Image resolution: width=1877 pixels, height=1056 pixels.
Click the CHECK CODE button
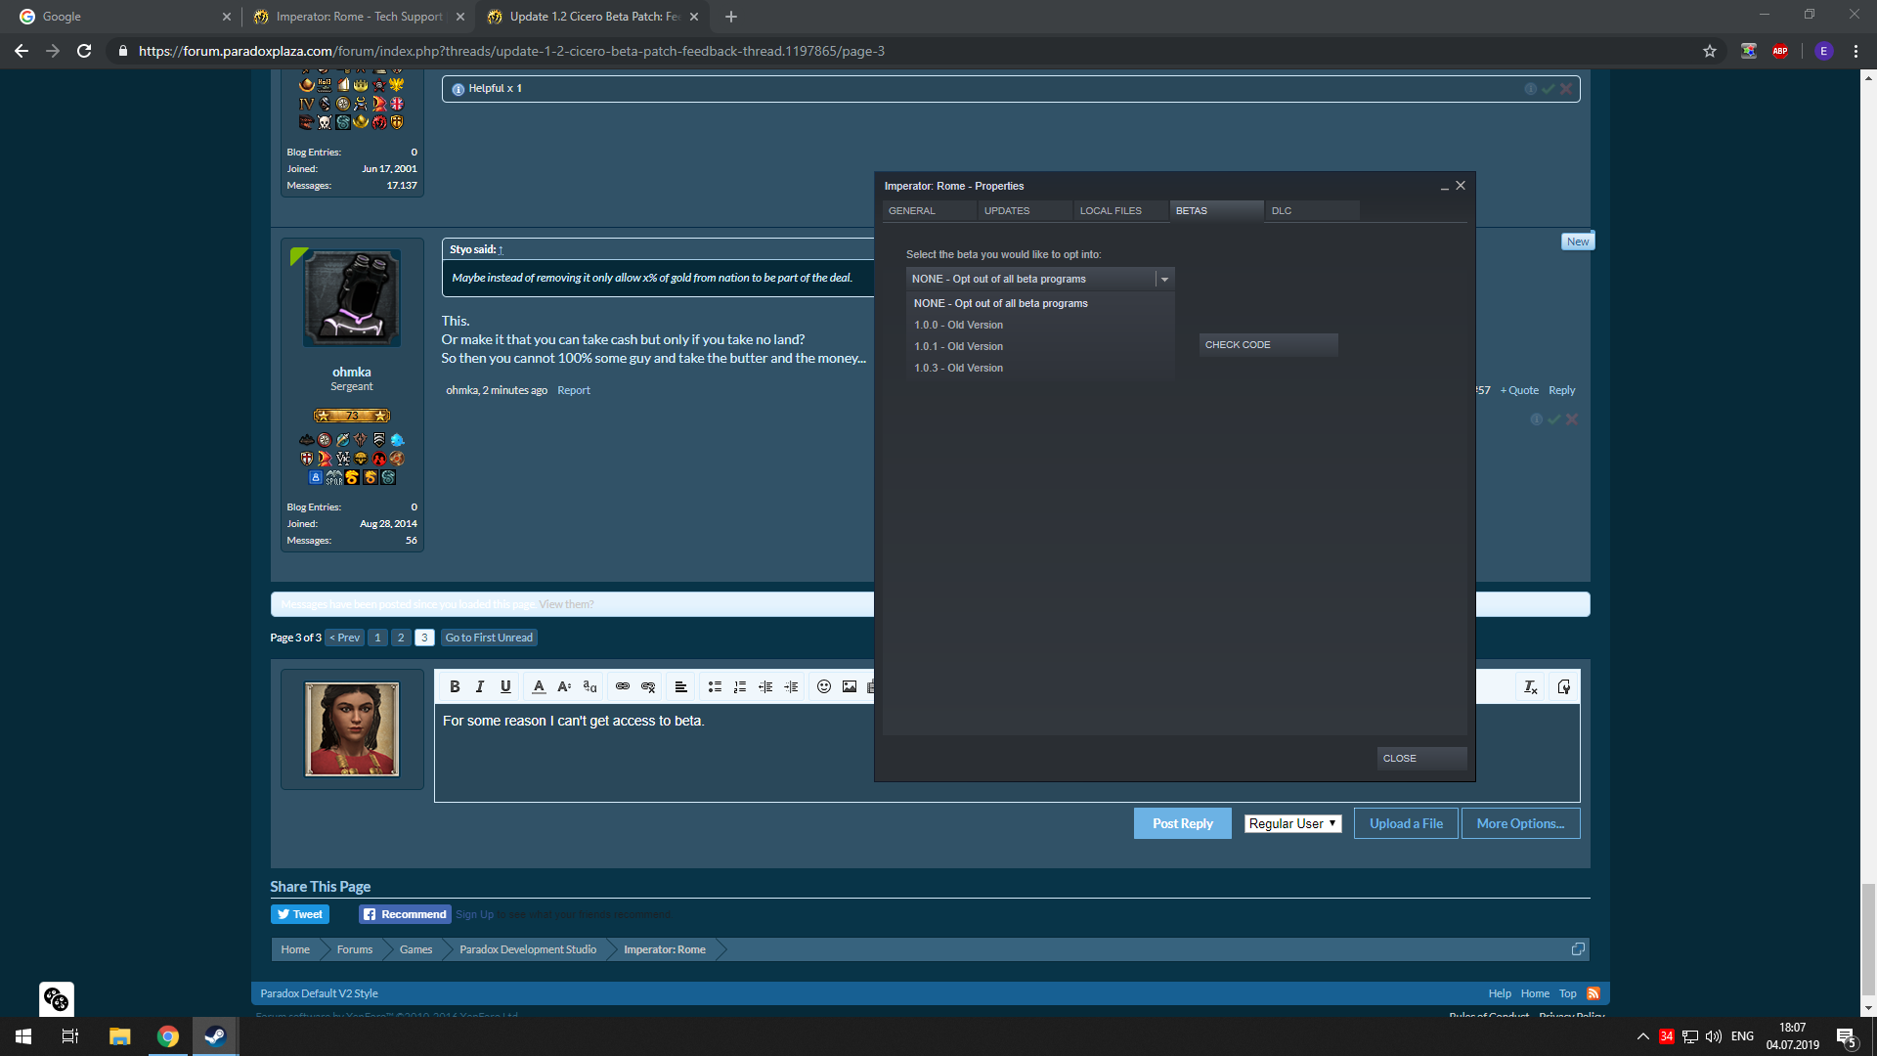pos(1268,344)
